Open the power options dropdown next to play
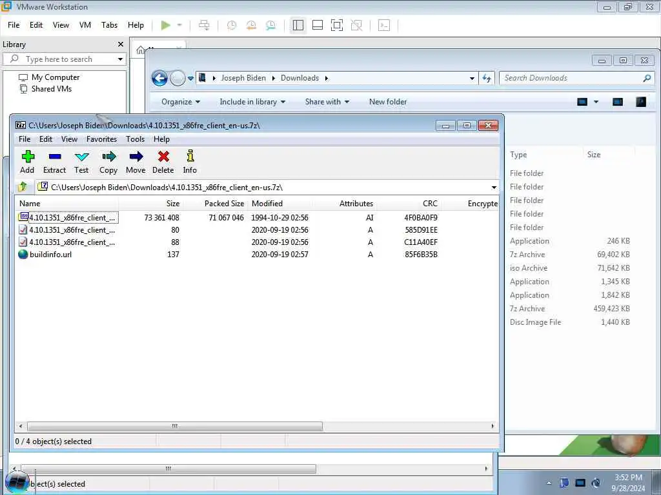661x495 pixels. (179, 25)
